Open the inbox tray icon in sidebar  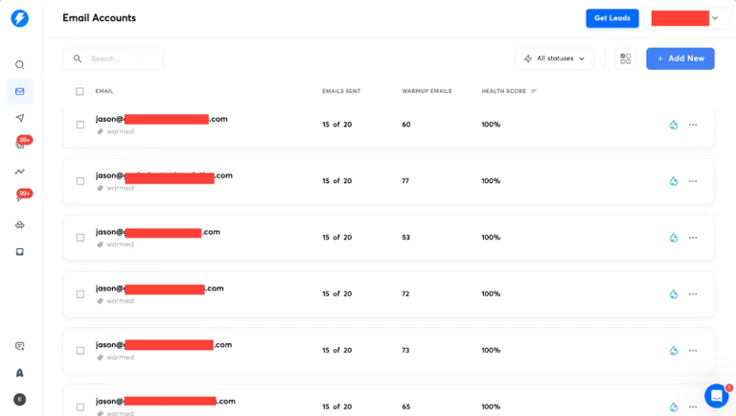[x=20, y=252]
